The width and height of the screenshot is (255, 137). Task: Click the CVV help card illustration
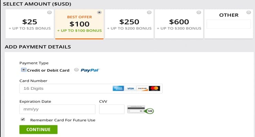141,110
